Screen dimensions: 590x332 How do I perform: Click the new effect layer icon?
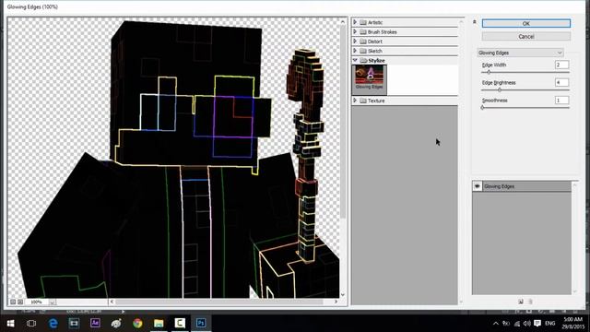tap(521, 302)
